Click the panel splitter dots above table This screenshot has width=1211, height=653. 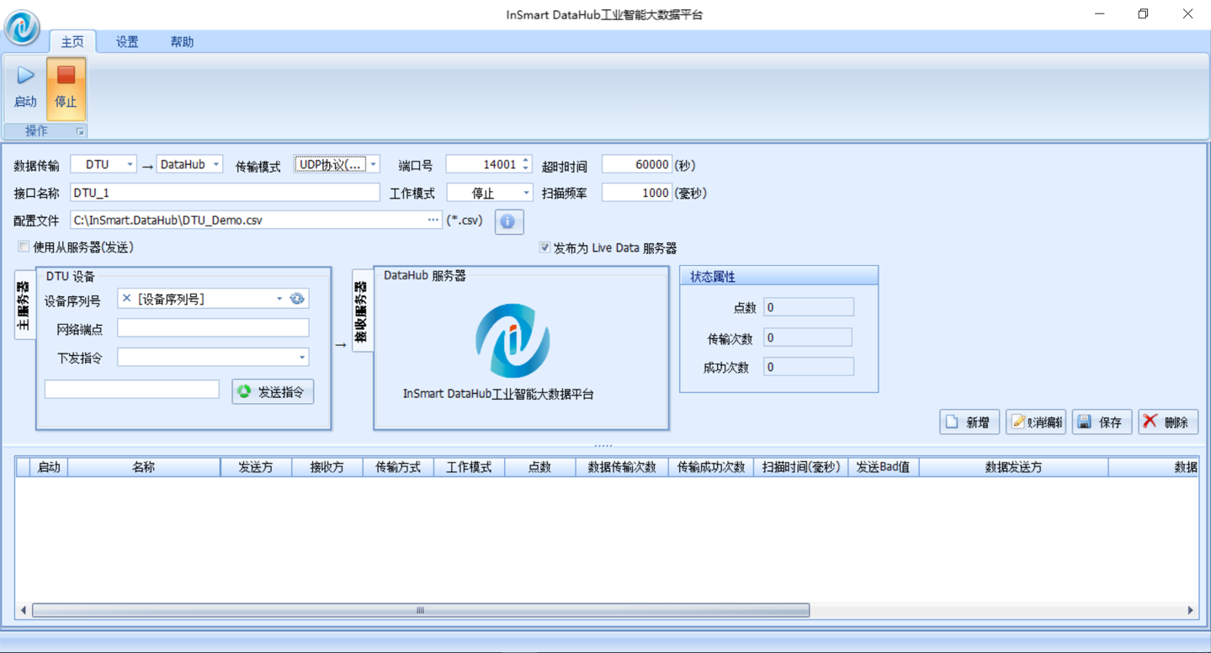pyautogui.click(x=603, y=446)
